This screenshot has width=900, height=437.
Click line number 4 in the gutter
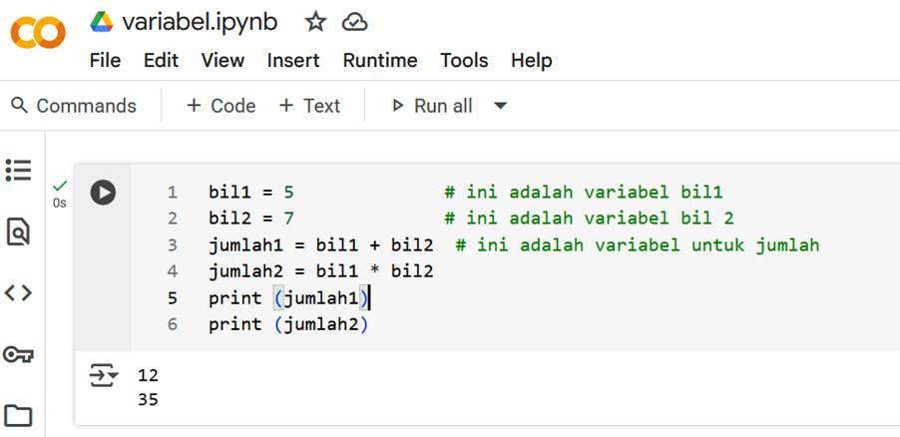[173, 271]
